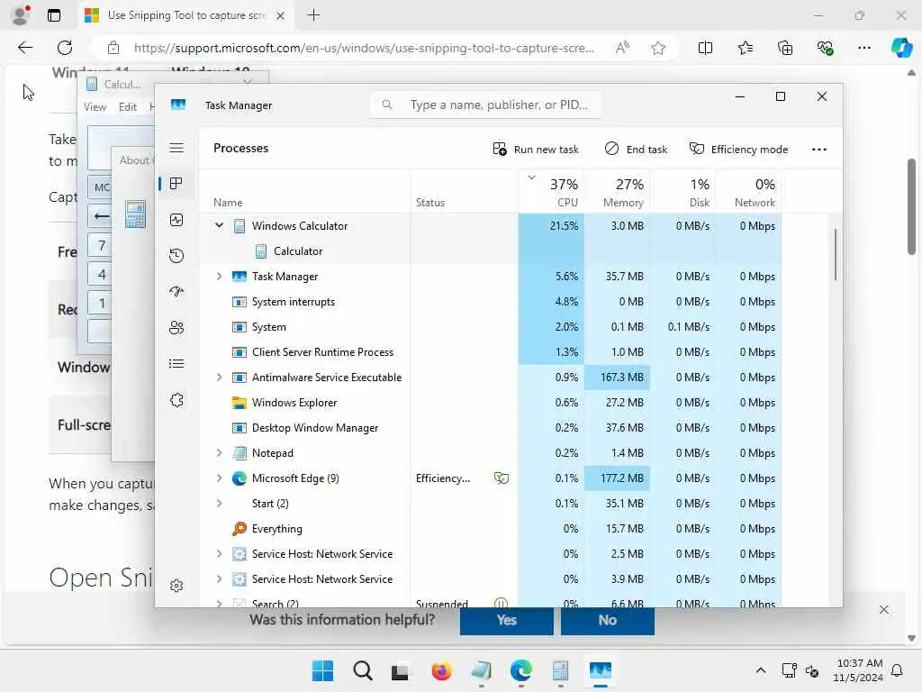Expand first Service Host: Network Service 2.5 MB
The image size is (922, 692).
click(x=220, y=554)
